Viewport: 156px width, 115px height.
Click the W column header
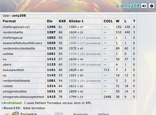(x=118, y=21)
